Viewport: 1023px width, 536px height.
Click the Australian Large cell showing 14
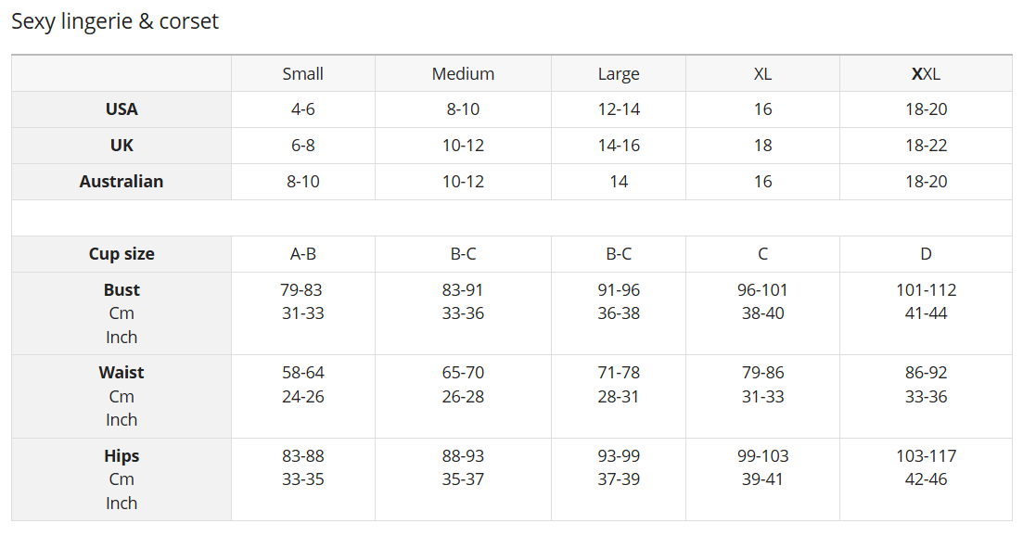pos(619,182)
